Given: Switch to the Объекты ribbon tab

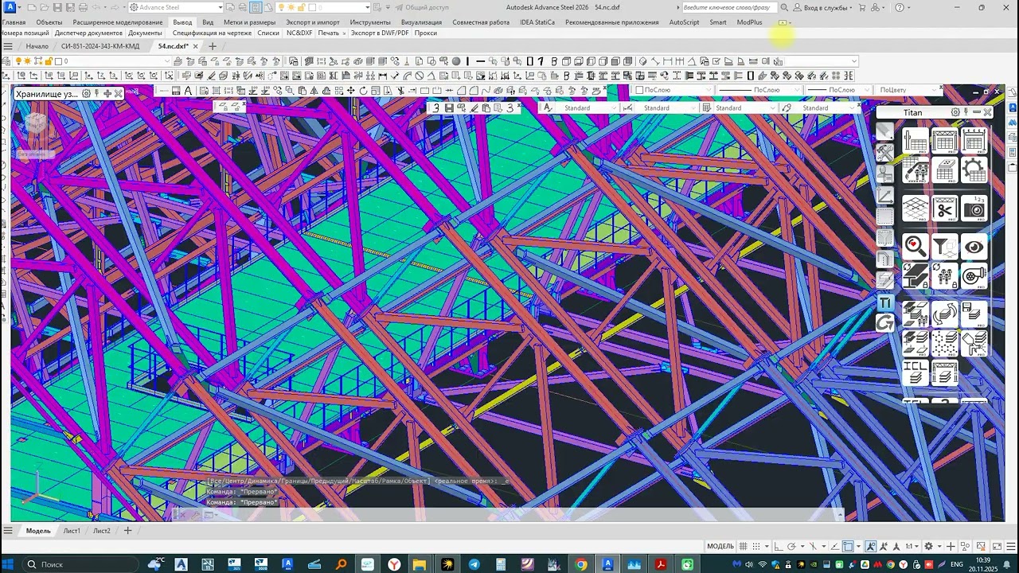Looking at the screenshot, I should click(x=49, y=22).
